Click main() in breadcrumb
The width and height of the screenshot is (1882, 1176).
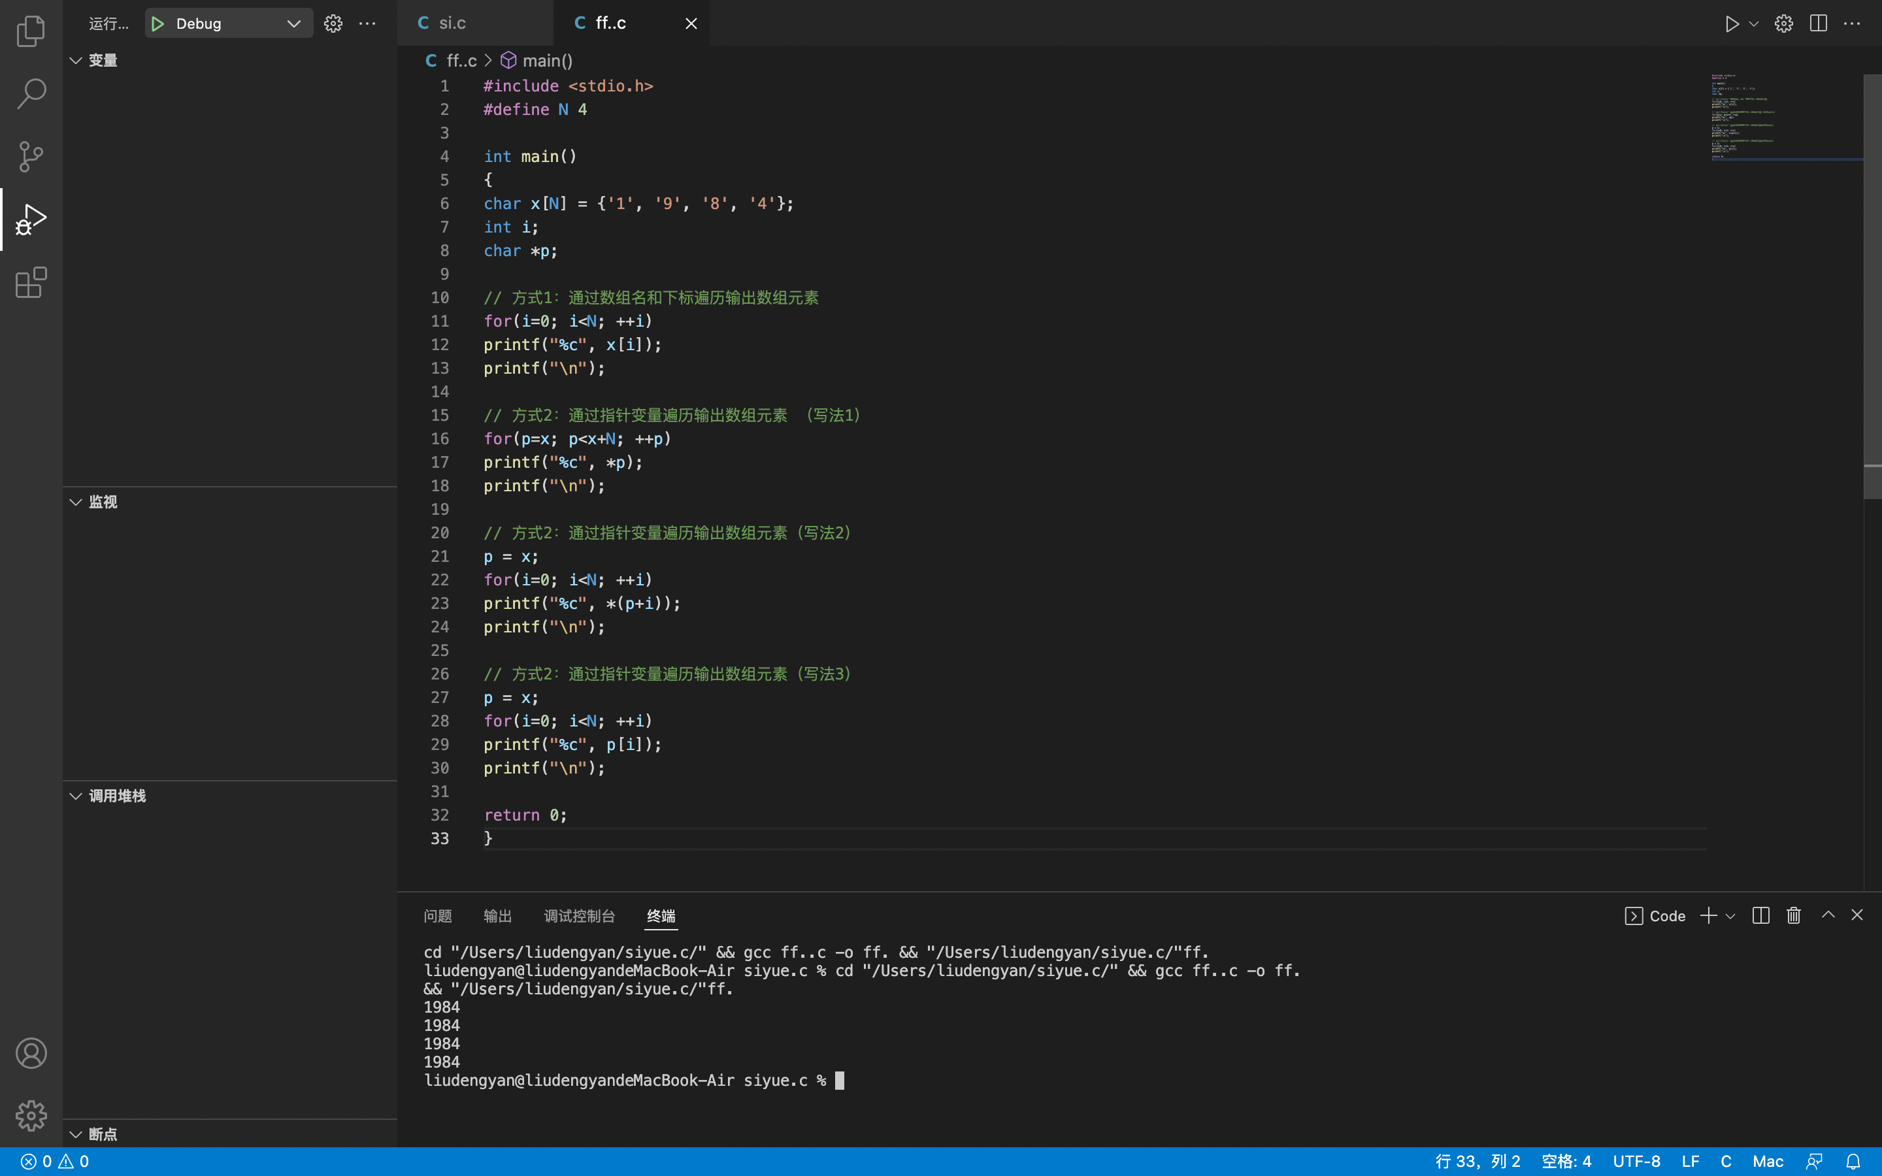[x=547, y=61]
